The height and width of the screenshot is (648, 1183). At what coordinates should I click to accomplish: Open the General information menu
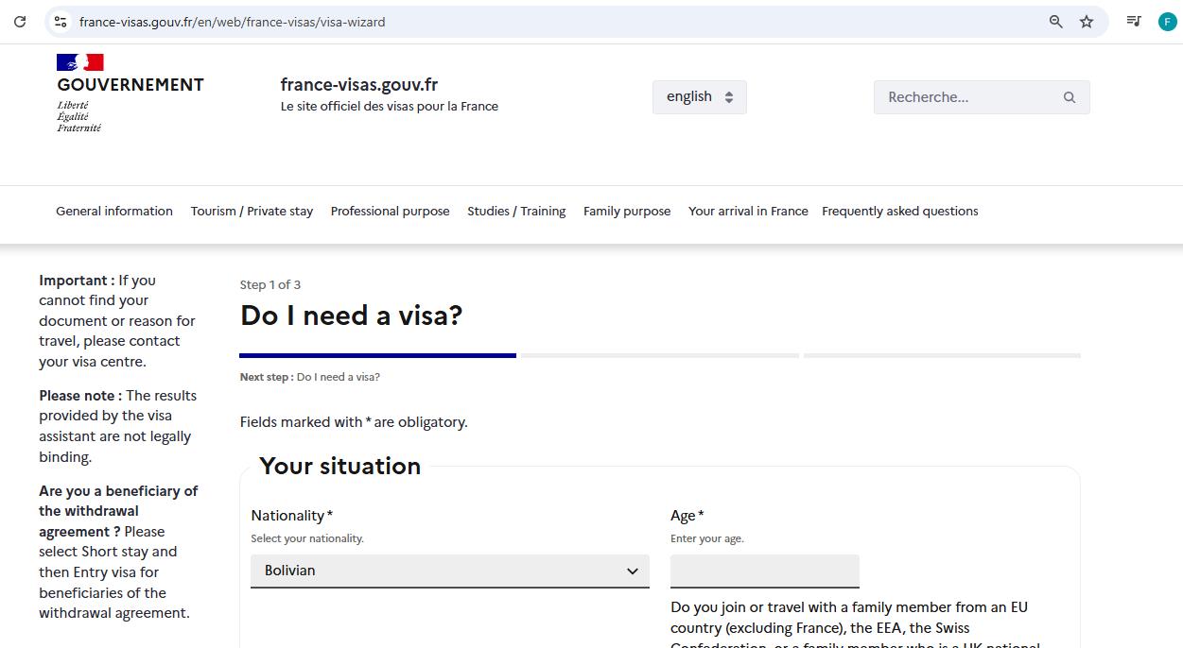113,211
